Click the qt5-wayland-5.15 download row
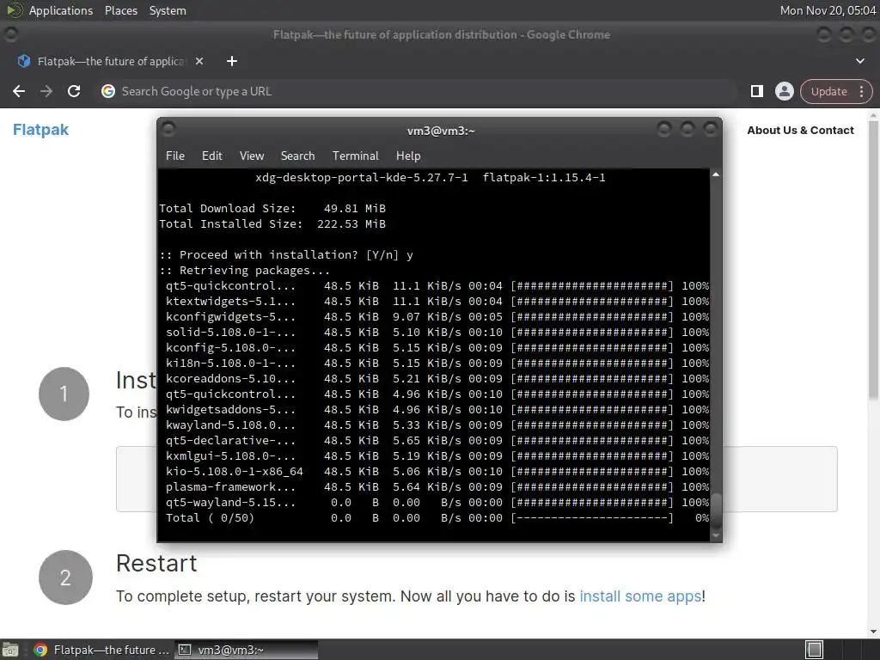Image resolution: width=880 pixels, height=660 pixels. [x=437, y=502]
